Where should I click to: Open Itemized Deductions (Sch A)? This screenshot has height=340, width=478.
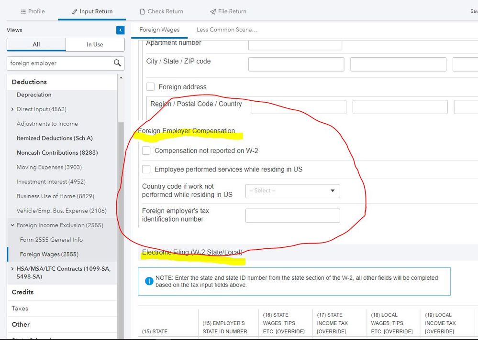tap(55, 138)
